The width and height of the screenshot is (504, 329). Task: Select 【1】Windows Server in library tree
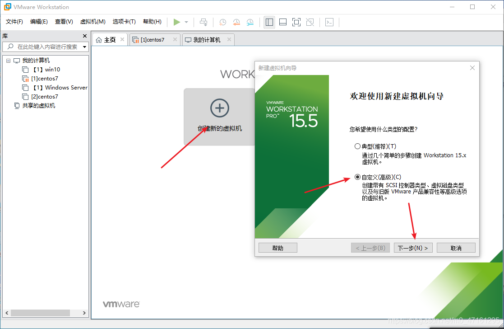(x=60, y=88)
